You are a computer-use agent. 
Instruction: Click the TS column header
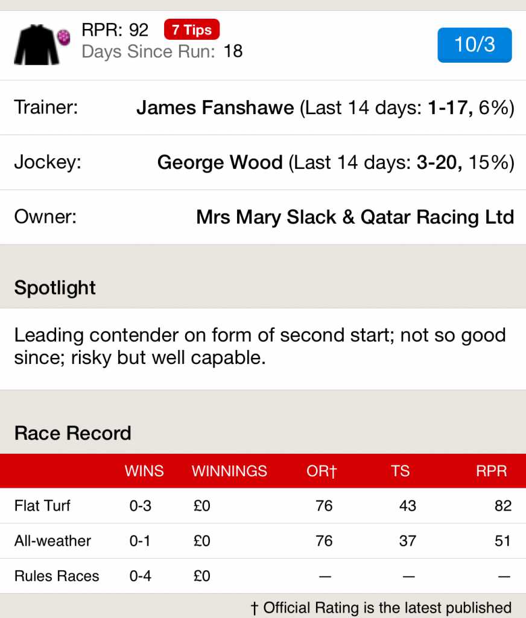tap(401, 471)
